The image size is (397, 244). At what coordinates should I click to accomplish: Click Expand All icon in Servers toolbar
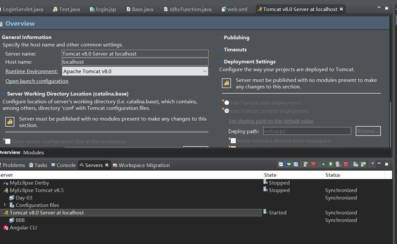[x=296, y=164]
